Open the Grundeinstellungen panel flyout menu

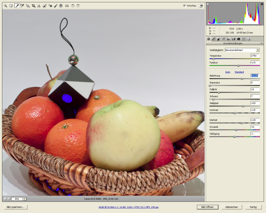point(261,43)
